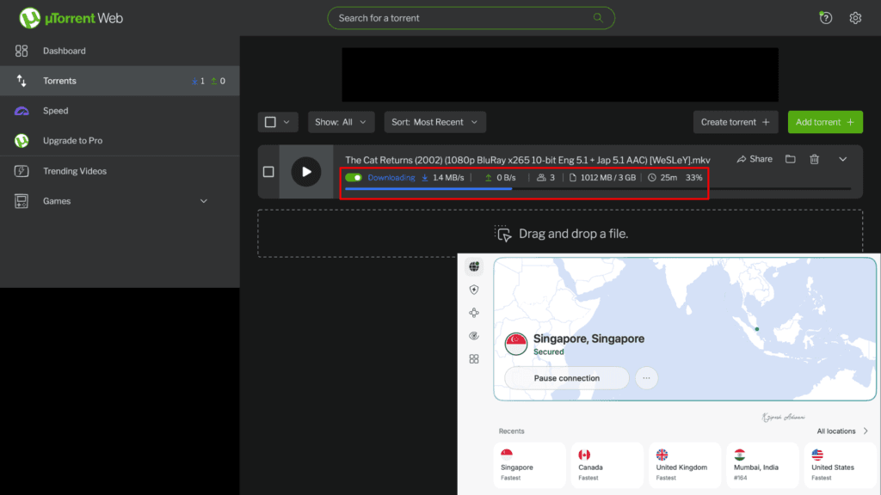Open the VPN more options ellipsis
The image size is (881, 495).
pyautogui.click(x=646, y=378)
